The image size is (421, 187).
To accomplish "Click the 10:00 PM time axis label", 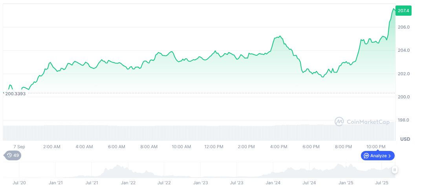I will coord(376,147).
